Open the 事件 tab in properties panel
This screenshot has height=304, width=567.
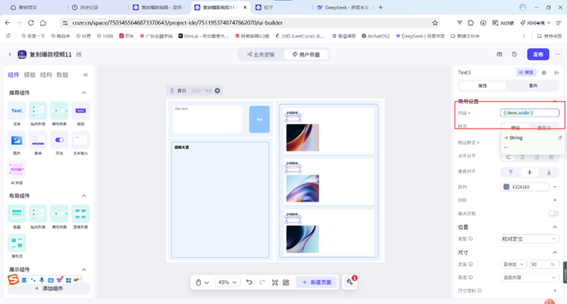(533, 86)
